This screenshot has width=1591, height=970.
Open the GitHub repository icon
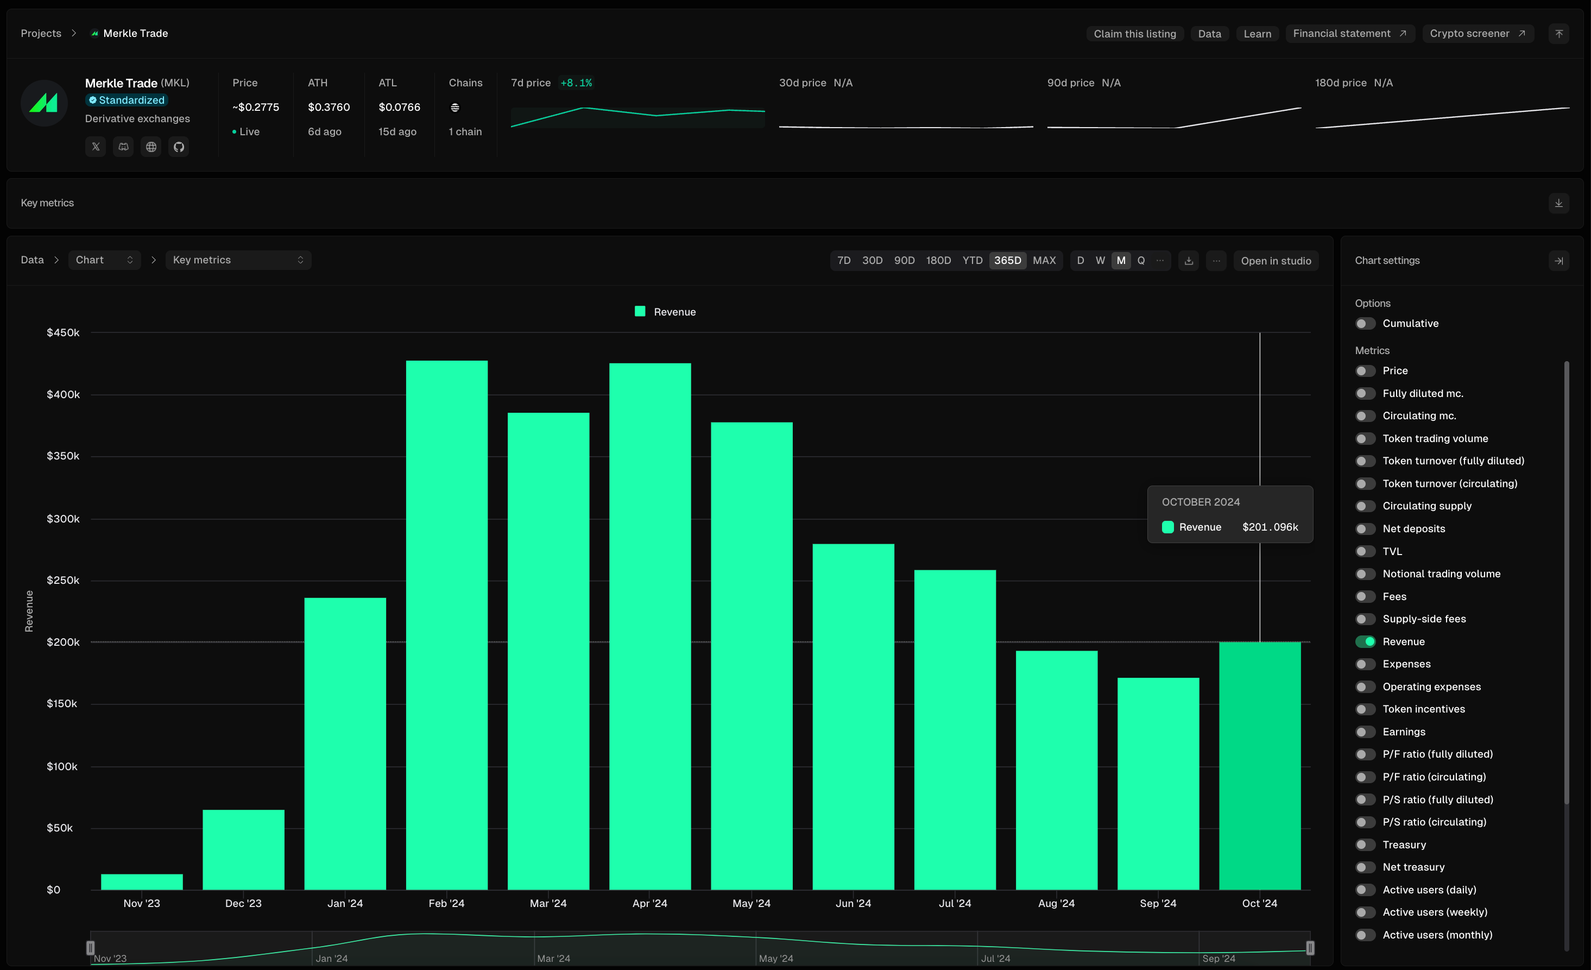pyautogui.click(x=179, y=147)
